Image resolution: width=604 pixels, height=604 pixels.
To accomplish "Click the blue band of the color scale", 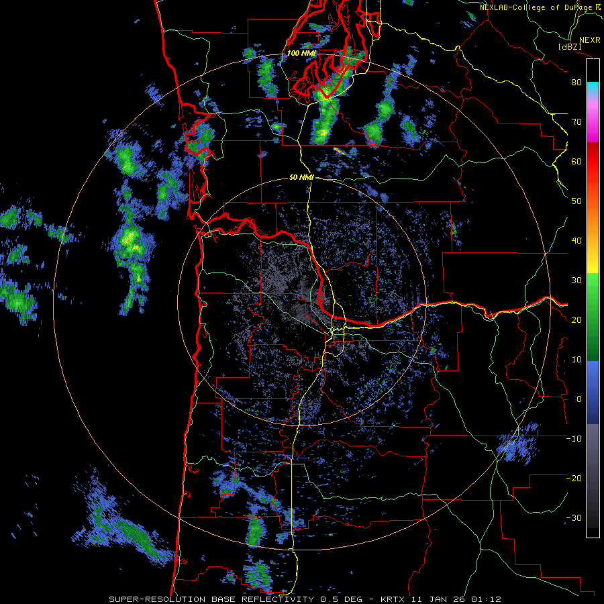I will pyautogui.click(x=593, y=393).
